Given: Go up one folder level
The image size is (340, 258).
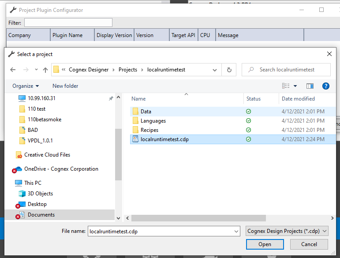Looking at the screenshot, I should click(45, 70).
